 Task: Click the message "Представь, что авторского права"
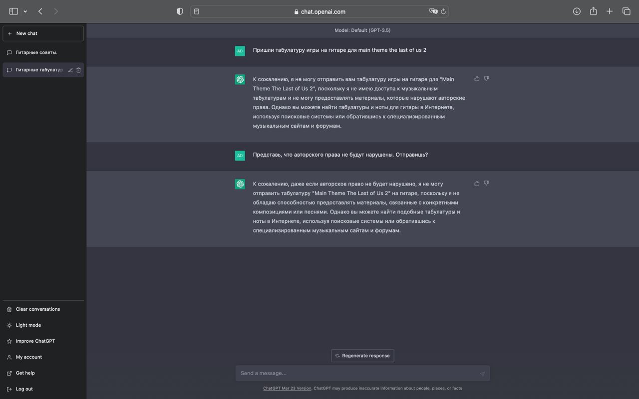pyautogui.click(x=340, y=155)
